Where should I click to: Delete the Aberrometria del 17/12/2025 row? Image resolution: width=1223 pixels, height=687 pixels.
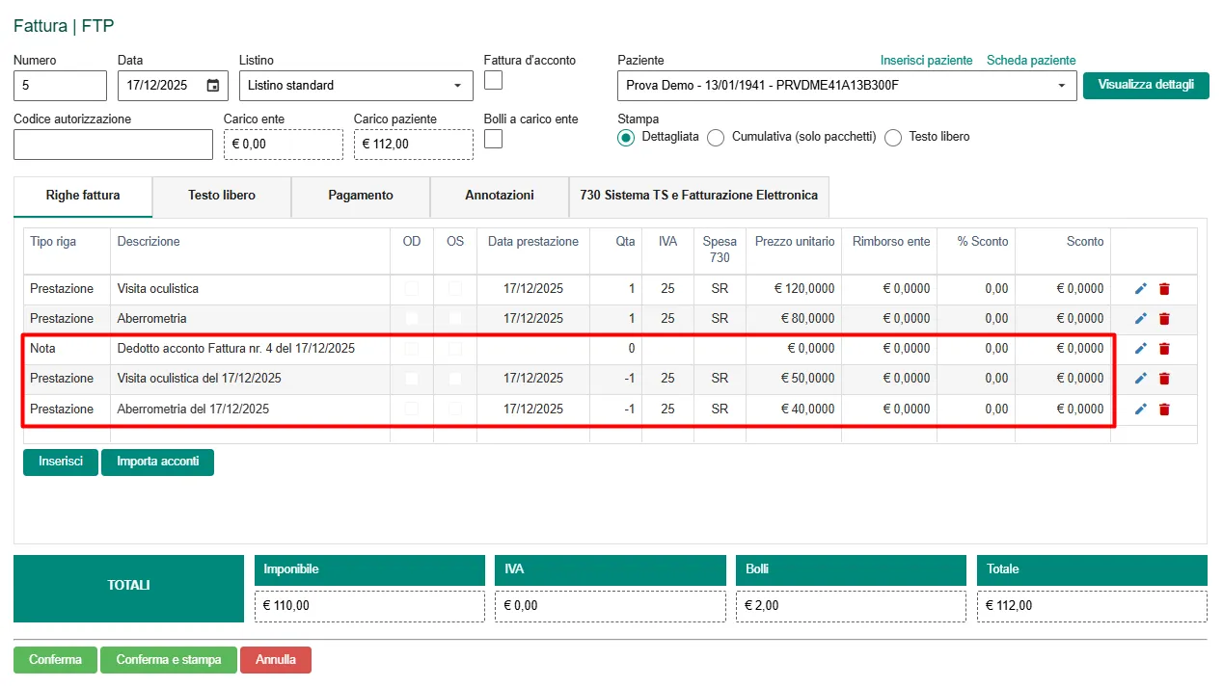(x=1164, y=410)
